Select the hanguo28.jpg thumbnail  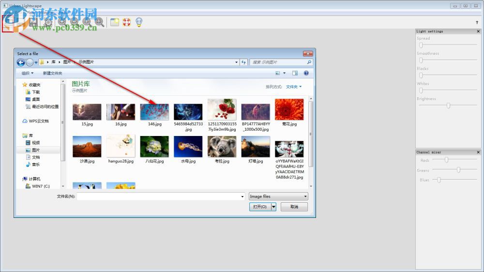click(121, 146)
